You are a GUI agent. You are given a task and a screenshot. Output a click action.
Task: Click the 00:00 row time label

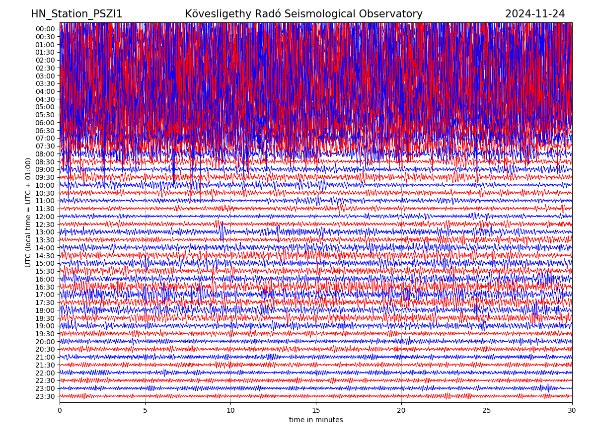coord(45,29)
